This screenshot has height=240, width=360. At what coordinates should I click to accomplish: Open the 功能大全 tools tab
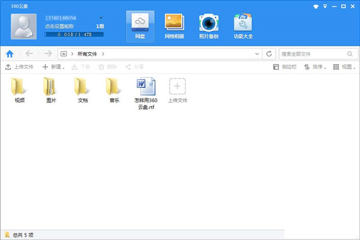tap(243, 26)
